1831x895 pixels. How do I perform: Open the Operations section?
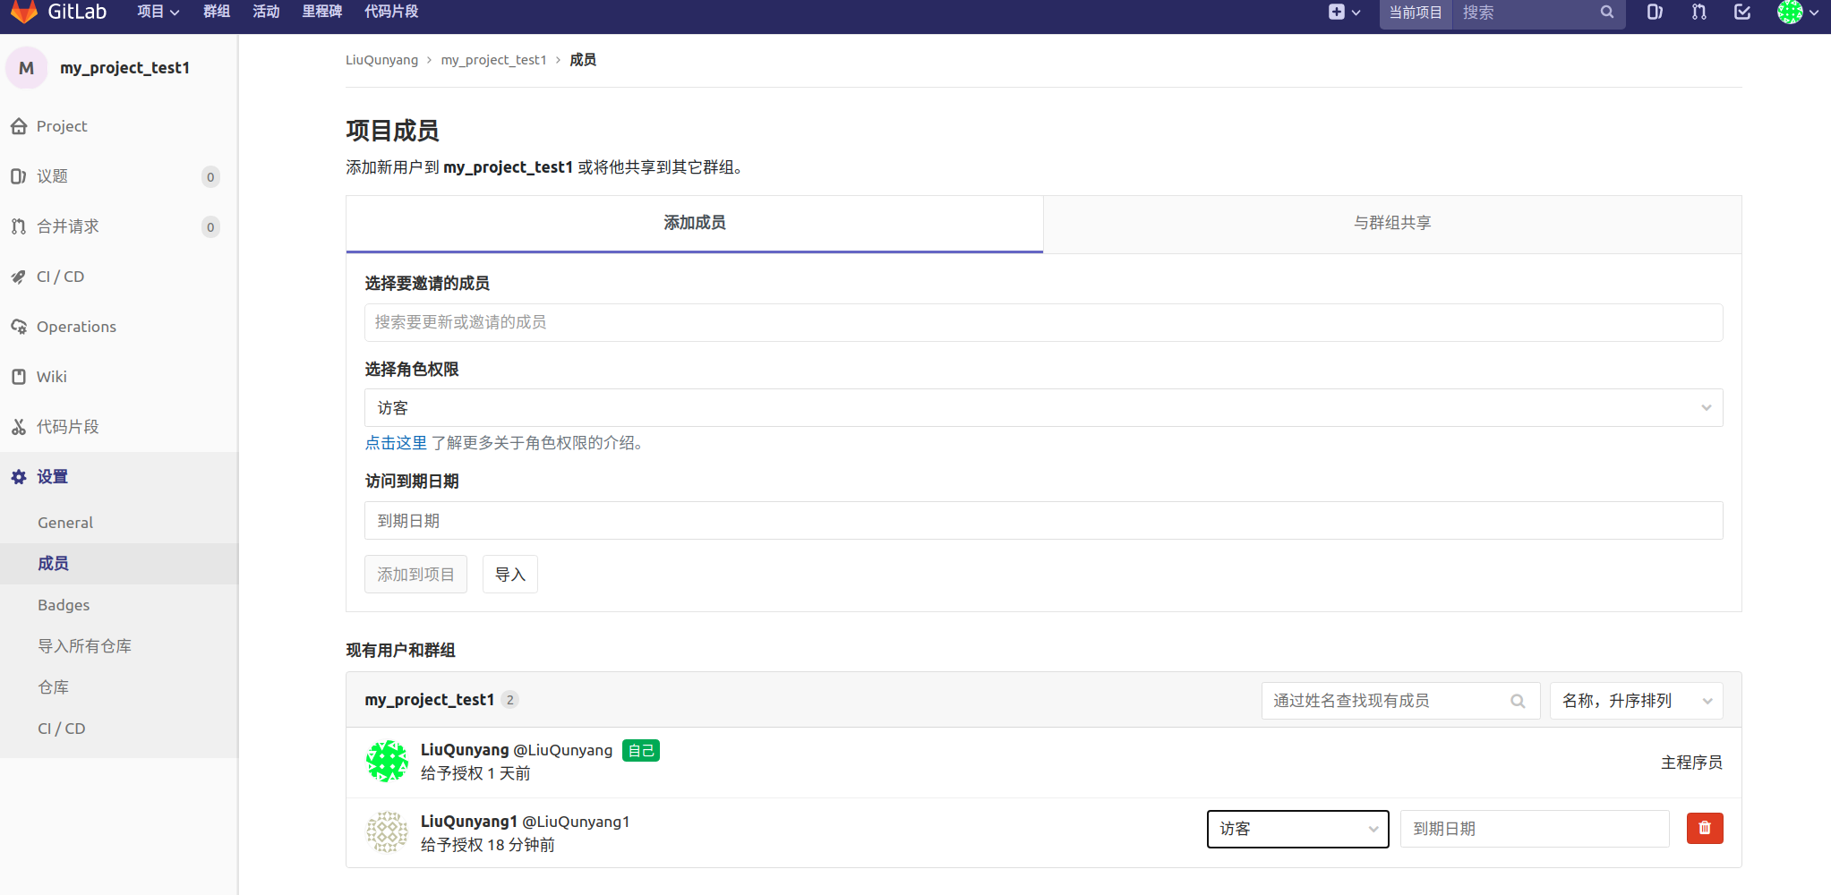pos(75,326)
